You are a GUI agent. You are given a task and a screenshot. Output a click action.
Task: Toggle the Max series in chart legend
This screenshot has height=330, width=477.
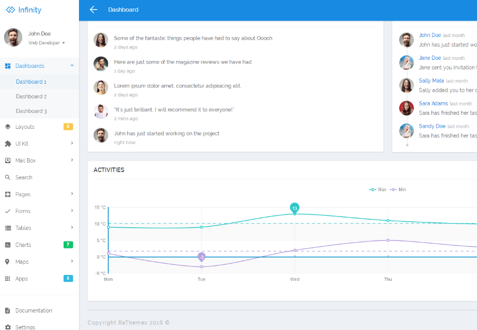coord(377,190)
